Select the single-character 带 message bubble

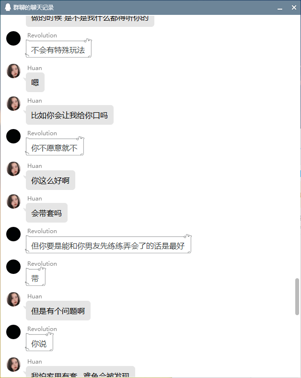click(x=35, y=277)
